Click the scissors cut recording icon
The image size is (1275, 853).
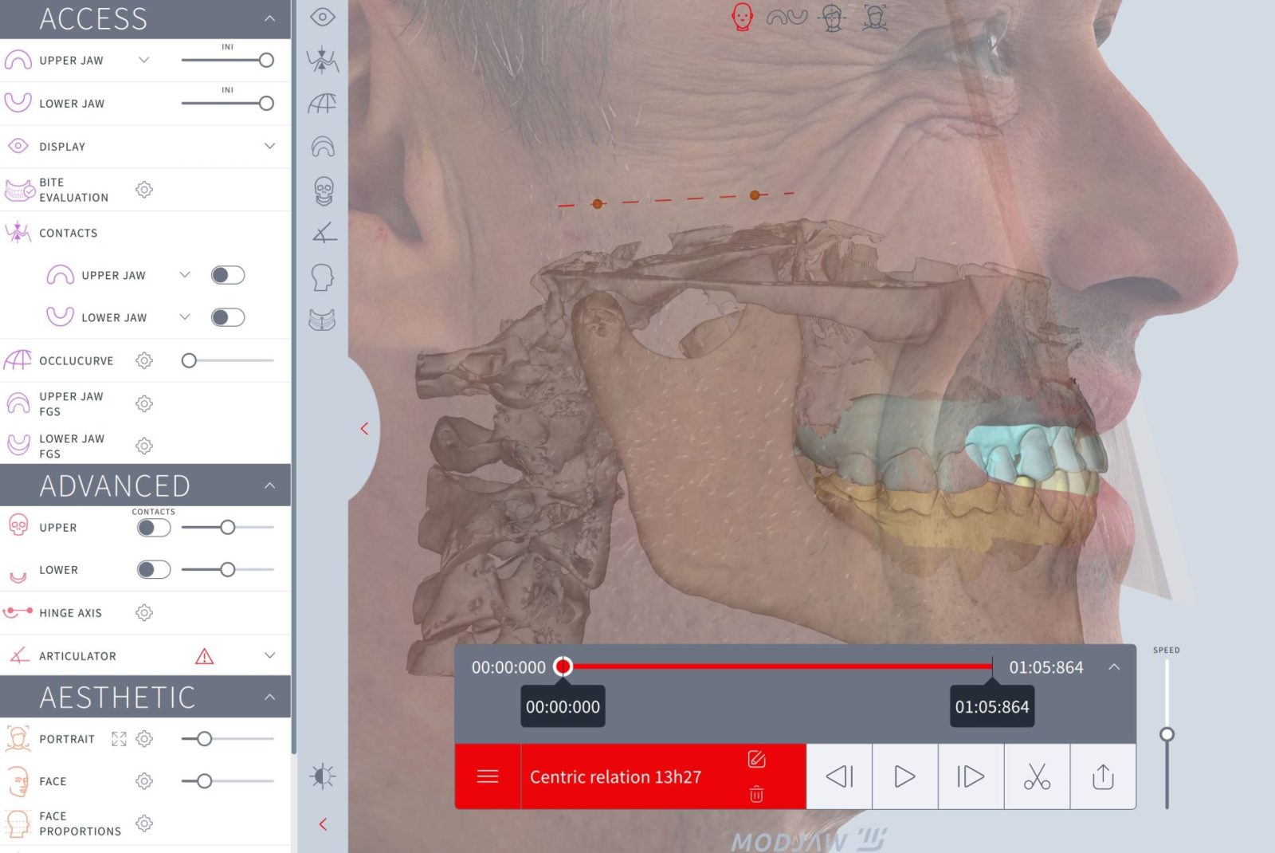[x=1037, y=776]
